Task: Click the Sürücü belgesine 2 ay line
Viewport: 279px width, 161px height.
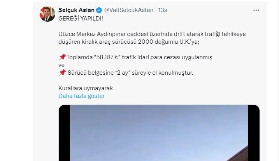Action: point(126,72)
